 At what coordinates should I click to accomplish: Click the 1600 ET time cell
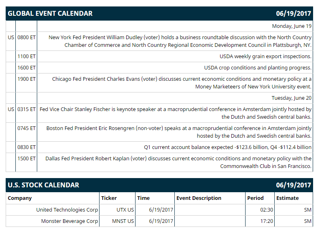point(26,68)
